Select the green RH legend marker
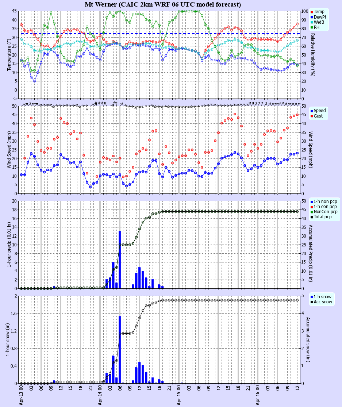The height and width of the screenshot is (407, 342). pyautogui.click(x=312, y=27)
